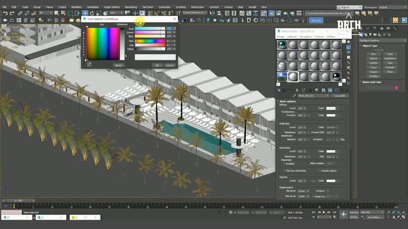Toggle the Angle Snap button

click(x=157, y=13)
